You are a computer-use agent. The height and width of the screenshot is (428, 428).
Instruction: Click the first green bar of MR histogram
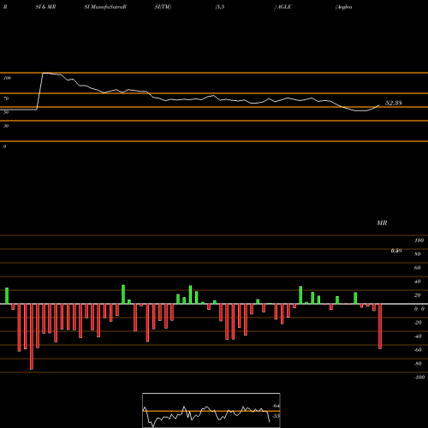coord(7,296)
